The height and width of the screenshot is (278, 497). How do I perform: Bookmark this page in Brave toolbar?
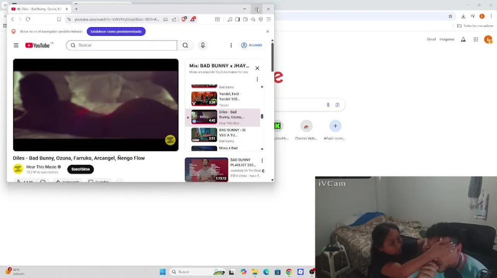(59, 19)
